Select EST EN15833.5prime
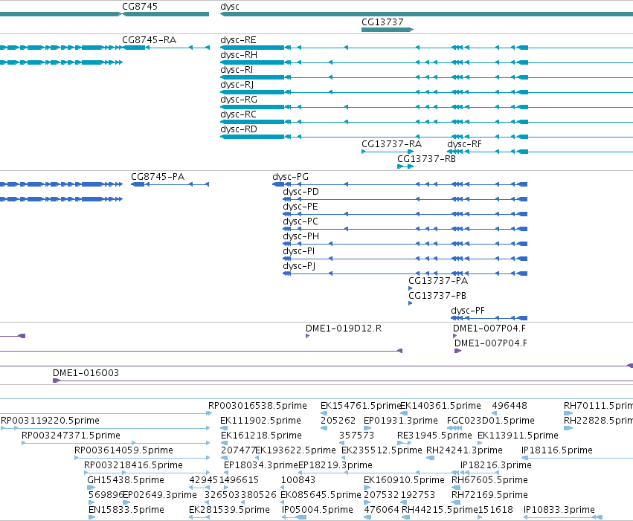Image resolution: width=633 pixels, height=521 pixels. [x=126, y=510]
